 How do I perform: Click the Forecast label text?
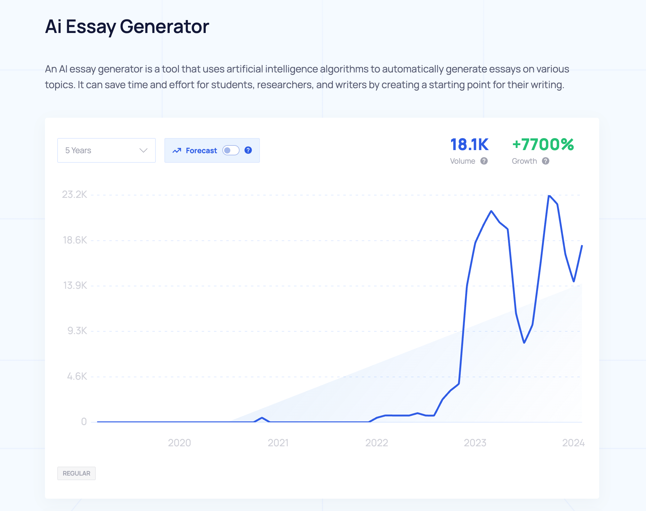(x=201, y=150)
